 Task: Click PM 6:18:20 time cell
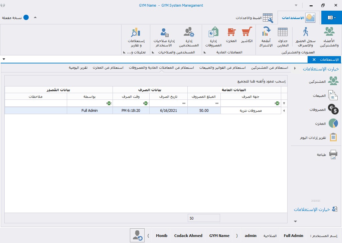point(131,111)
